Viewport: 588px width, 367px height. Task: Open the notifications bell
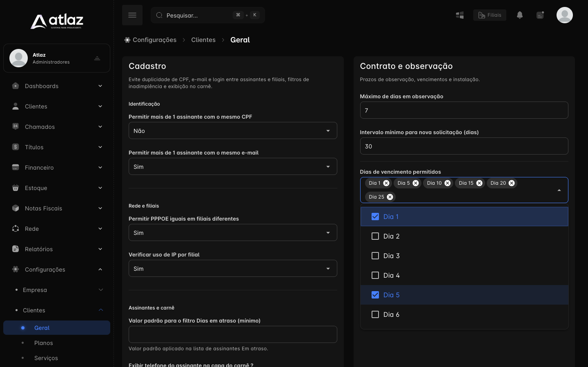pyautogui.click(x=519, y=15)
